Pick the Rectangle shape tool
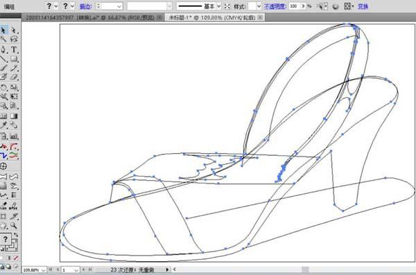The width and height of the screenshot is (416, 275). (14, 59)
